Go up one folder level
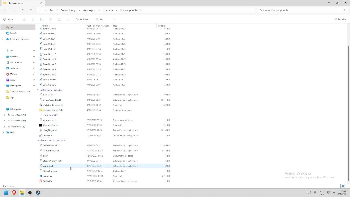Viewport: 350px width, 197px height. [x=22, y=10]
